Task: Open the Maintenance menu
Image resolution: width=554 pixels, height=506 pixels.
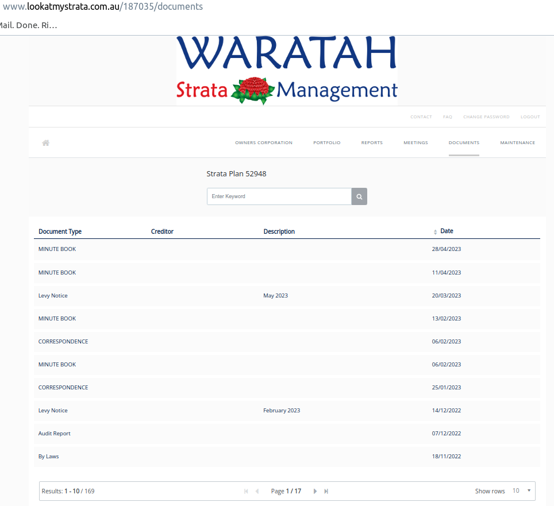Action: pyautogui.click(x=517, y=142)
